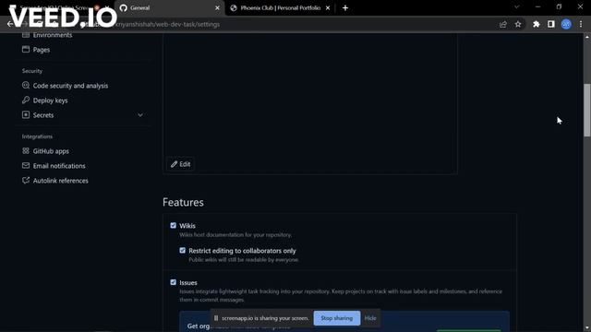Bookmark this page with star icon
591x332 pixels.
point(518,25)
